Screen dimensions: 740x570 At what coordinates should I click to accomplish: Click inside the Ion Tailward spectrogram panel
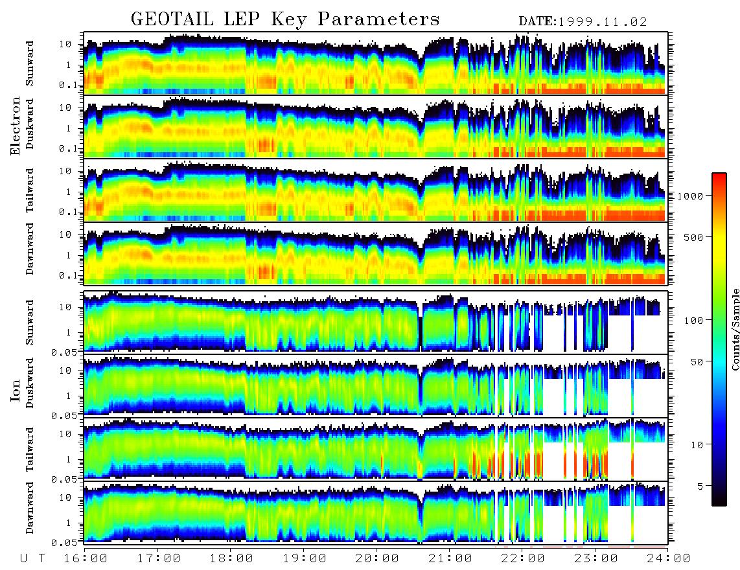[376, 450]
